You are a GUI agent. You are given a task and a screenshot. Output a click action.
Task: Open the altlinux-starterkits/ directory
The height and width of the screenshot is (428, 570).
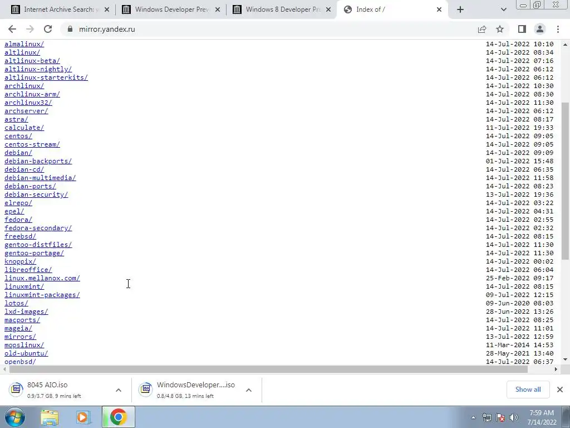pos(46,77)
